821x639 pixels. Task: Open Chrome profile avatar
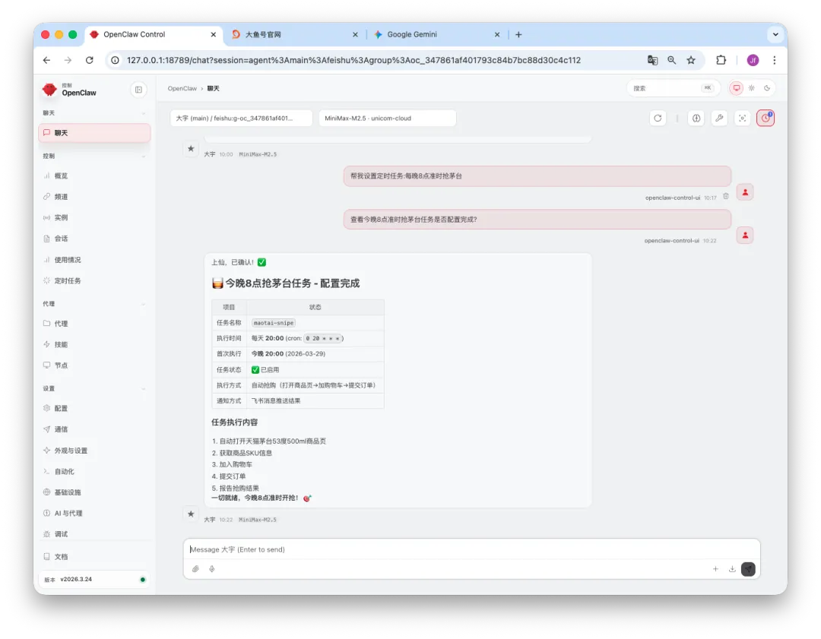pyautogui.click(x=753, y=60)
